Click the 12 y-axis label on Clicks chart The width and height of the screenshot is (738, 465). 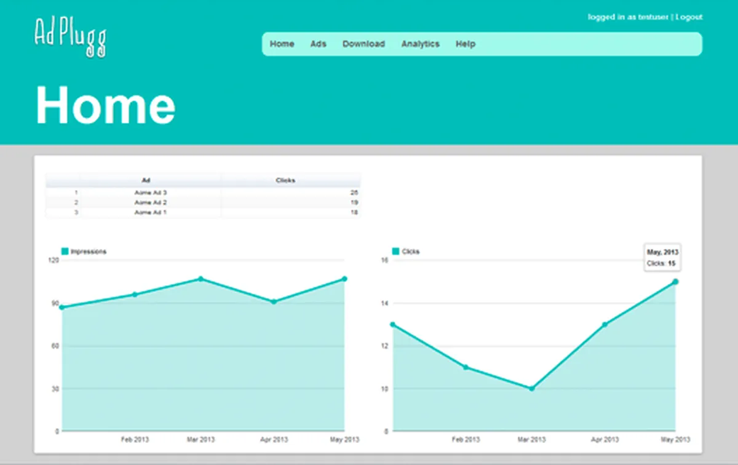[385, 346]
